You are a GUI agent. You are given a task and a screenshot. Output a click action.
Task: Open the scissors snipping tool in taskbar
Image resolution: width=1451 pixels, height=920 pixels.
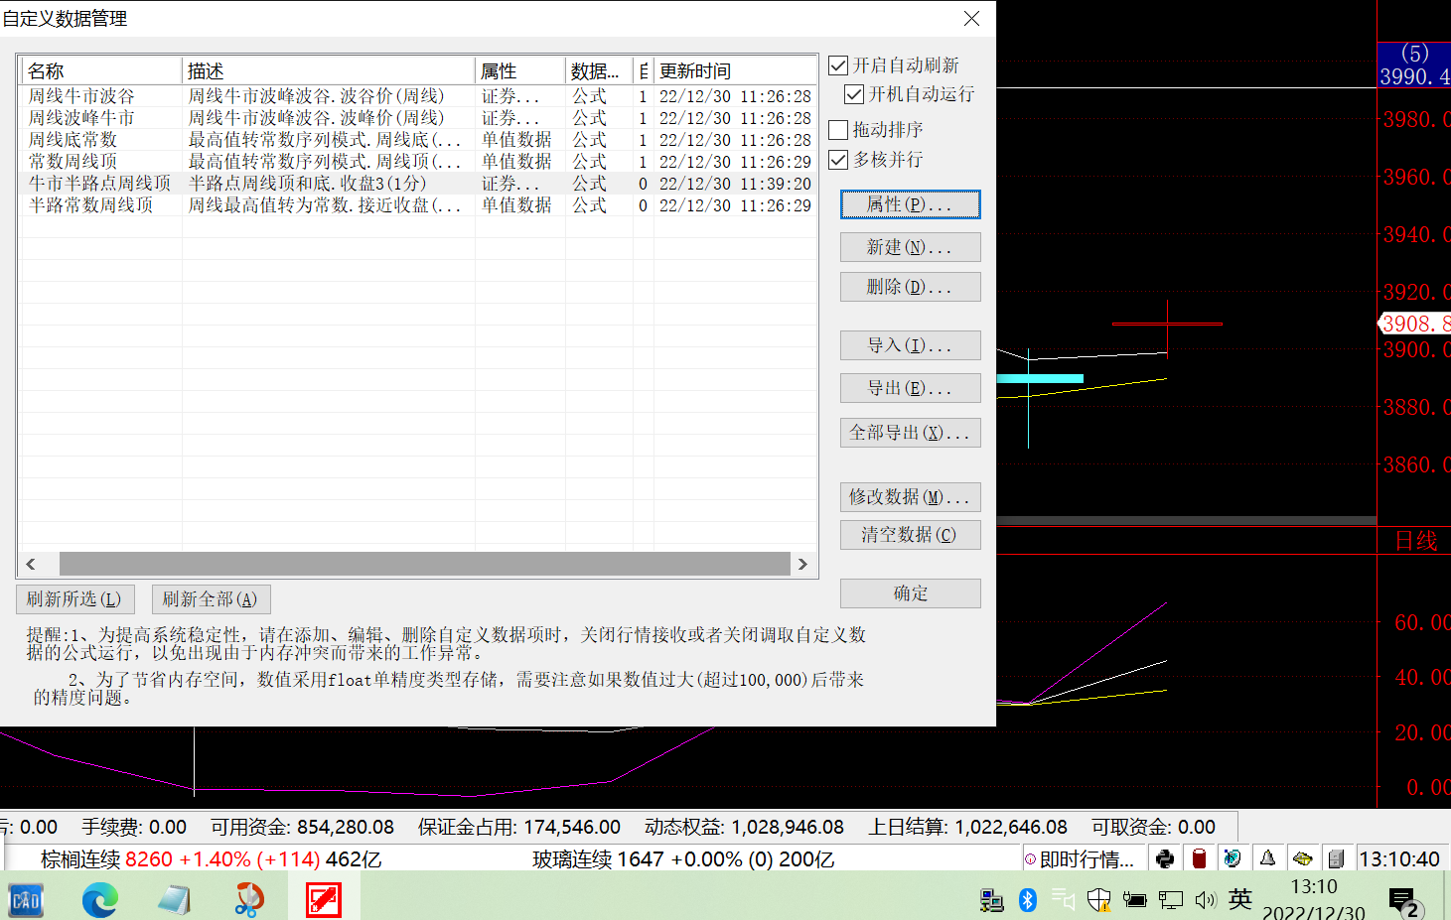click(248, 900)
